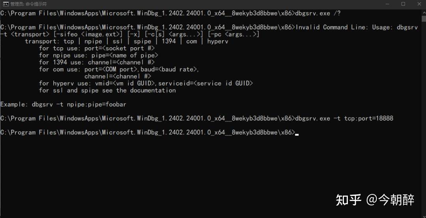426x218 pixels.
Task: Minimize the Command Prompt window
Action: coord(388,4)
